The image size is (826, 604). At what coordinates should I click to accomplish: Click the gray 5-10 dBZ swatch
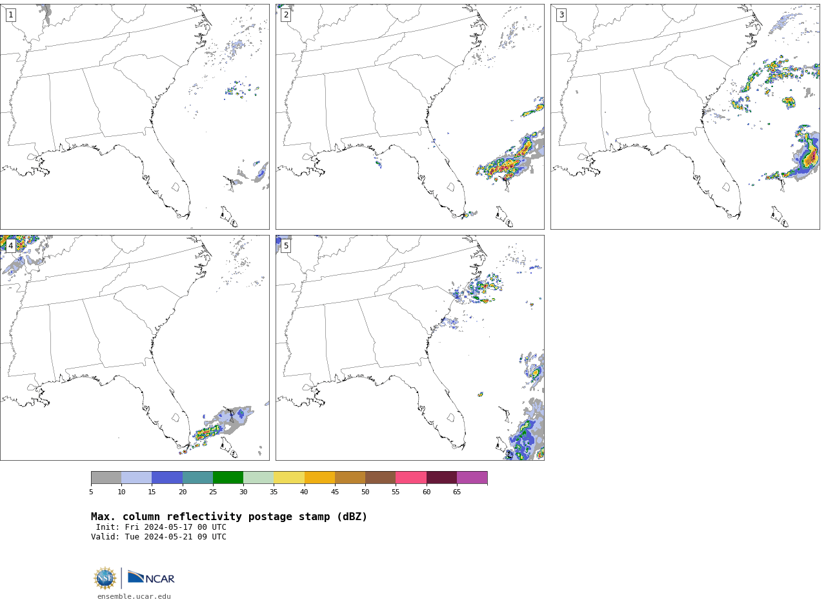[x=106, y=478]
